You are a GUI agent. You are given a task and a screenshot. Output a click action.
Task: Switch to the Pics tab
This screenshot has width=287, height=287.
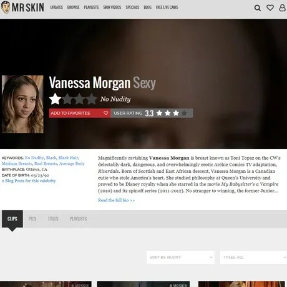click(x=32, y=219)
